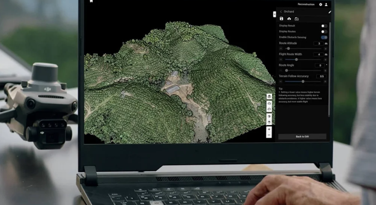This screenshot has height=205, width=376.
Task: Decrease Route Altitude with minus button
Action: pyautogui.click(x=281, y=49)
